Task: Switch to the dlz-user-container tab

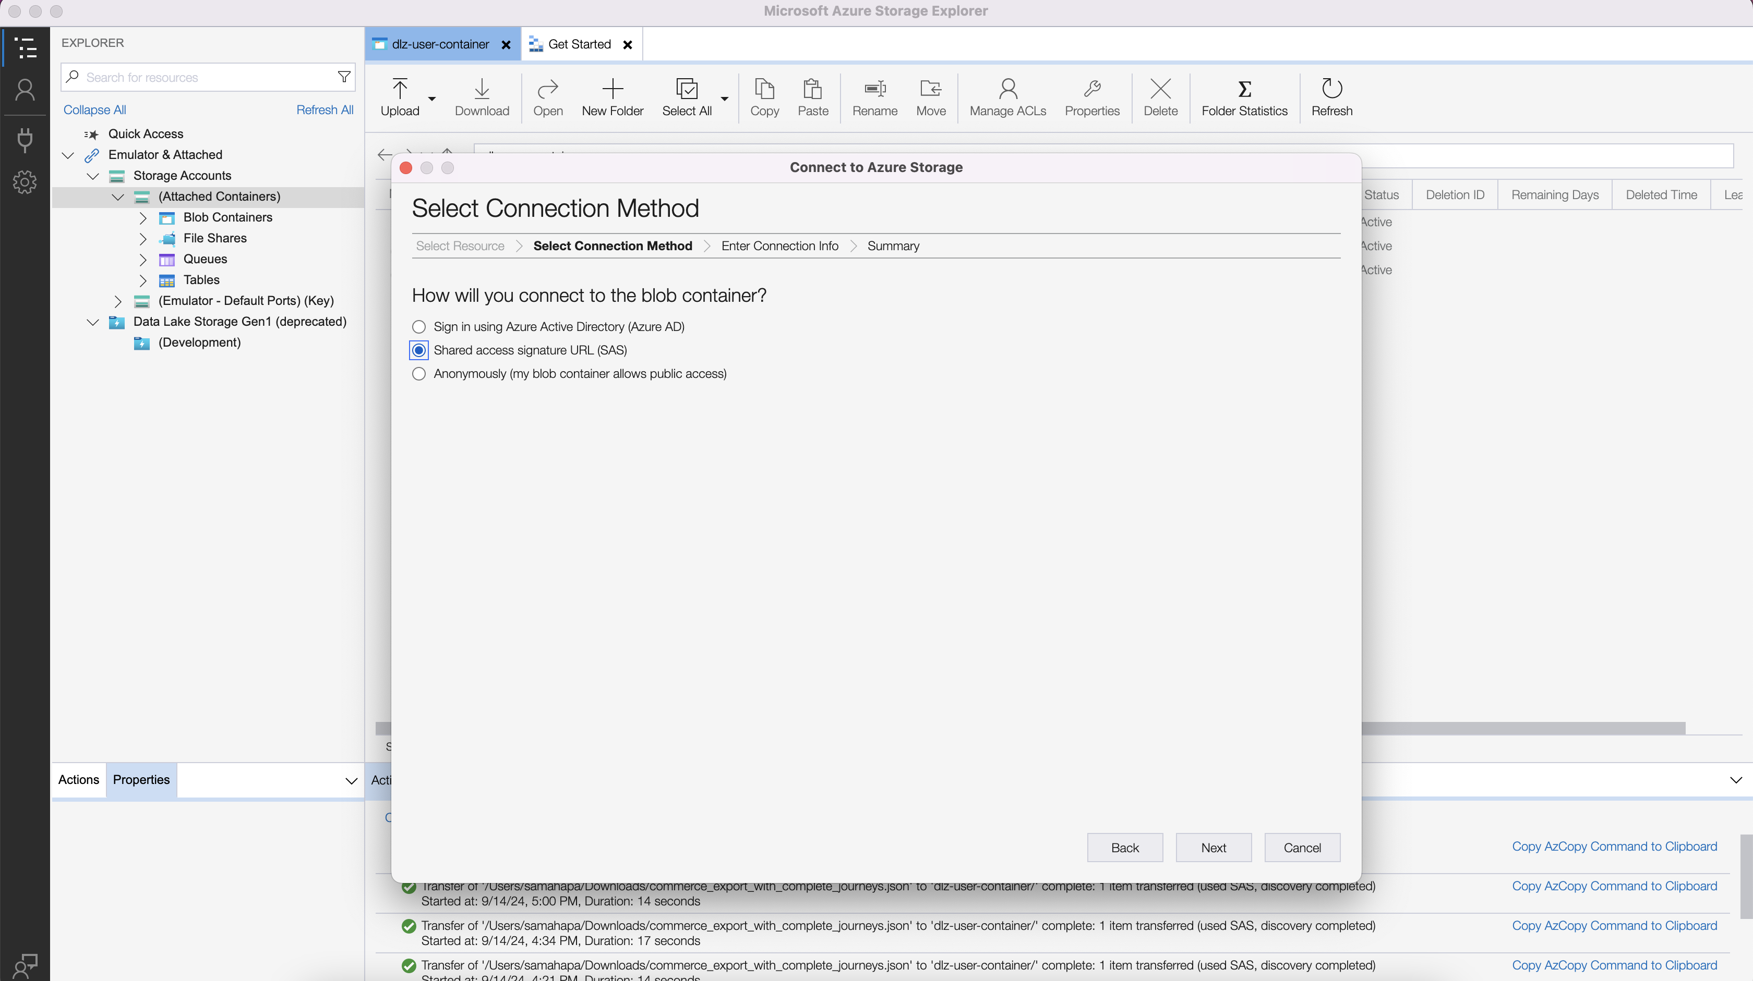Action: point(440,44)
